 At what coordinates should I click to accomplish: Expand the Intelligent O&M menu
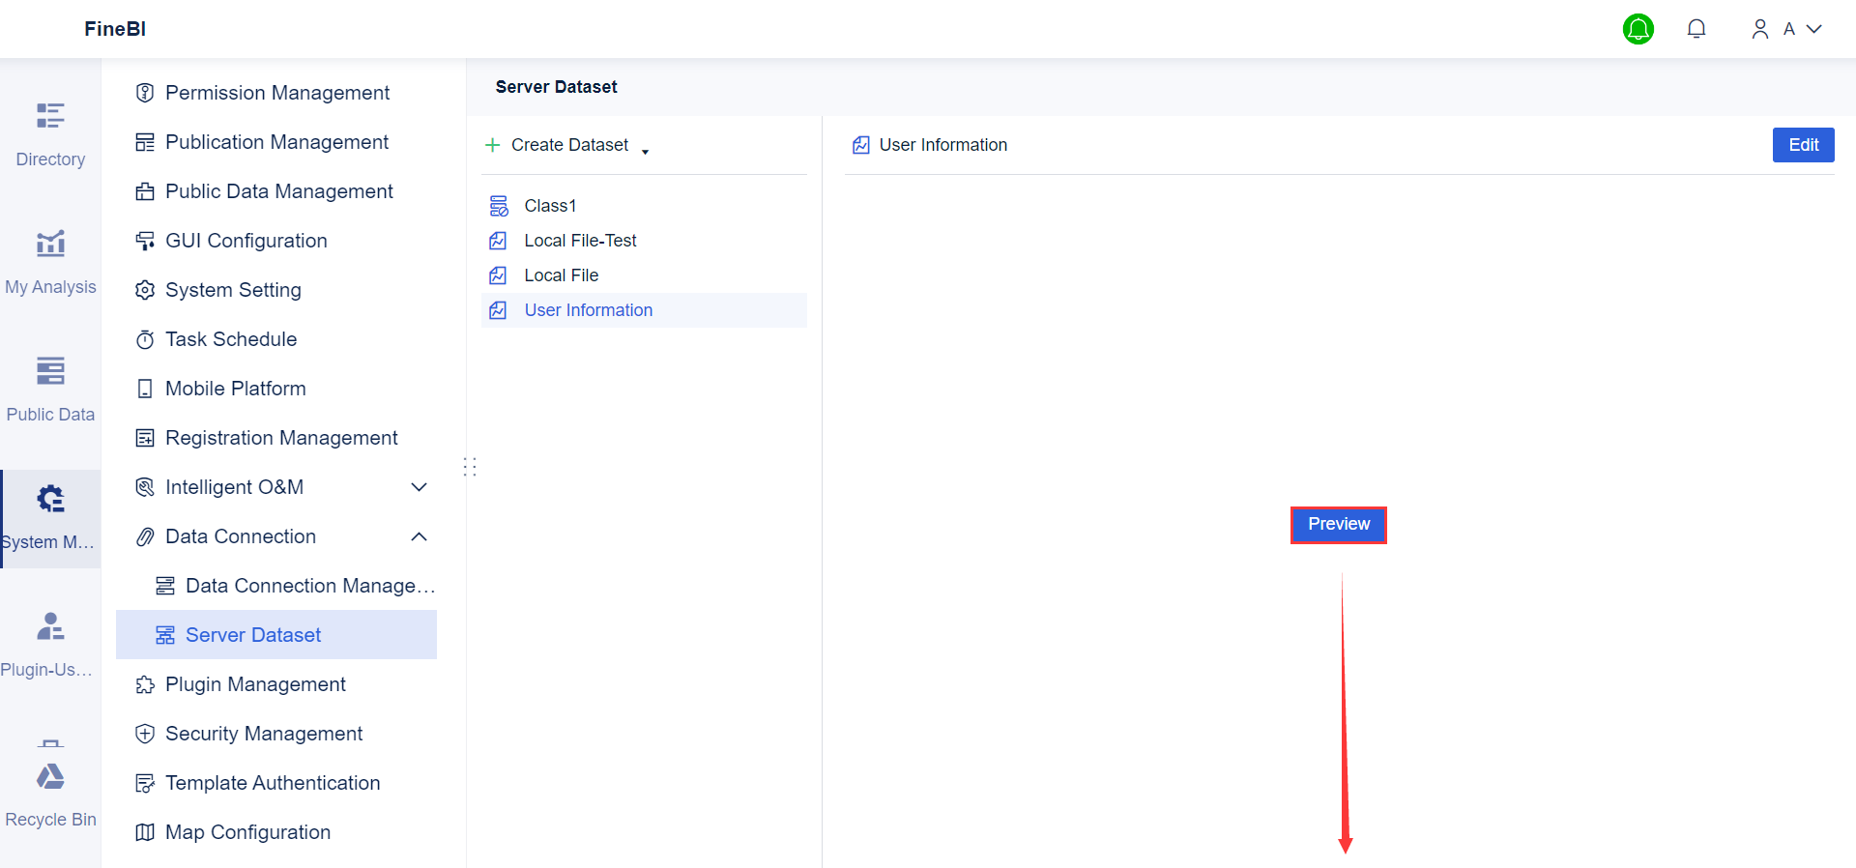pos(419,487)
